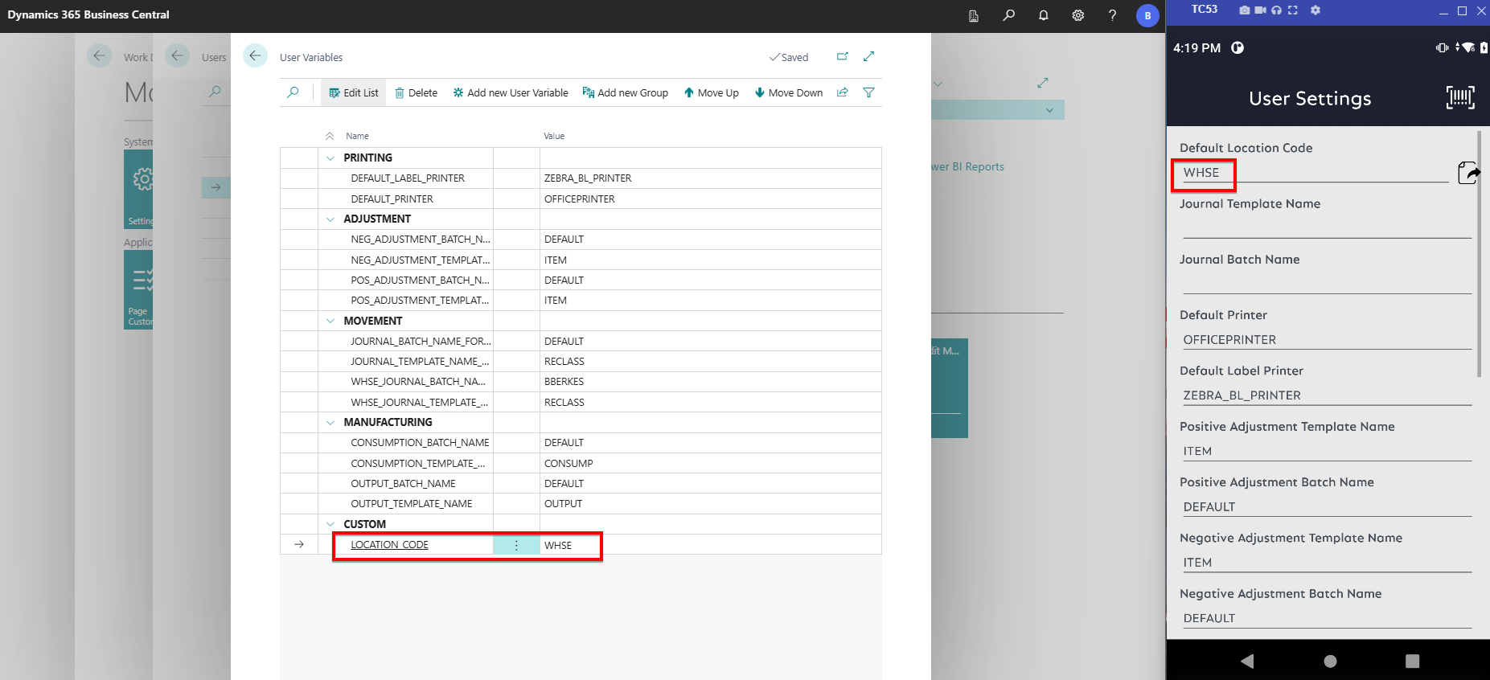This screenshot has height=680, width=1490.
Task: Click Edit List in the toolbar
Action: coord(353,92)
